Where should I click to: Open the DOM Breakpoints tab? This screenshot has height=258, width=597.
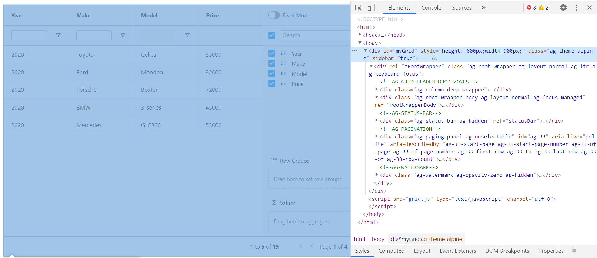coord(507,251)
